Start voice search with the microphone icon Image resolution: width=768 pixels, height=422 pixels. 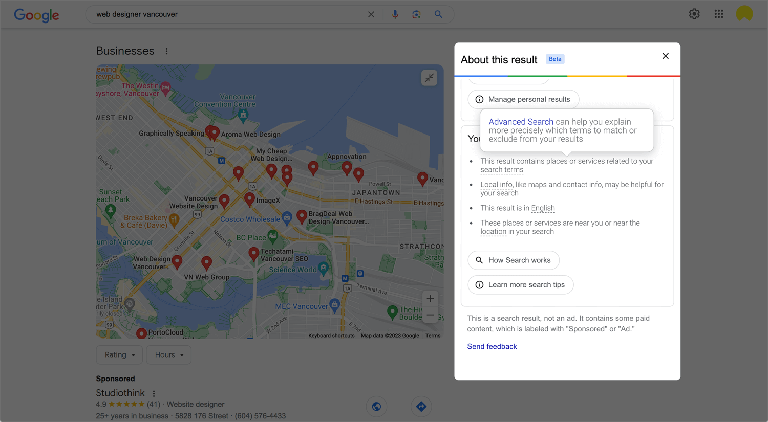[395, 14]
